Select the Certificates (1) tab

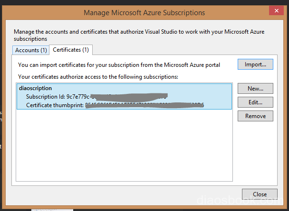pyautogui.click(x=71, y=50)
